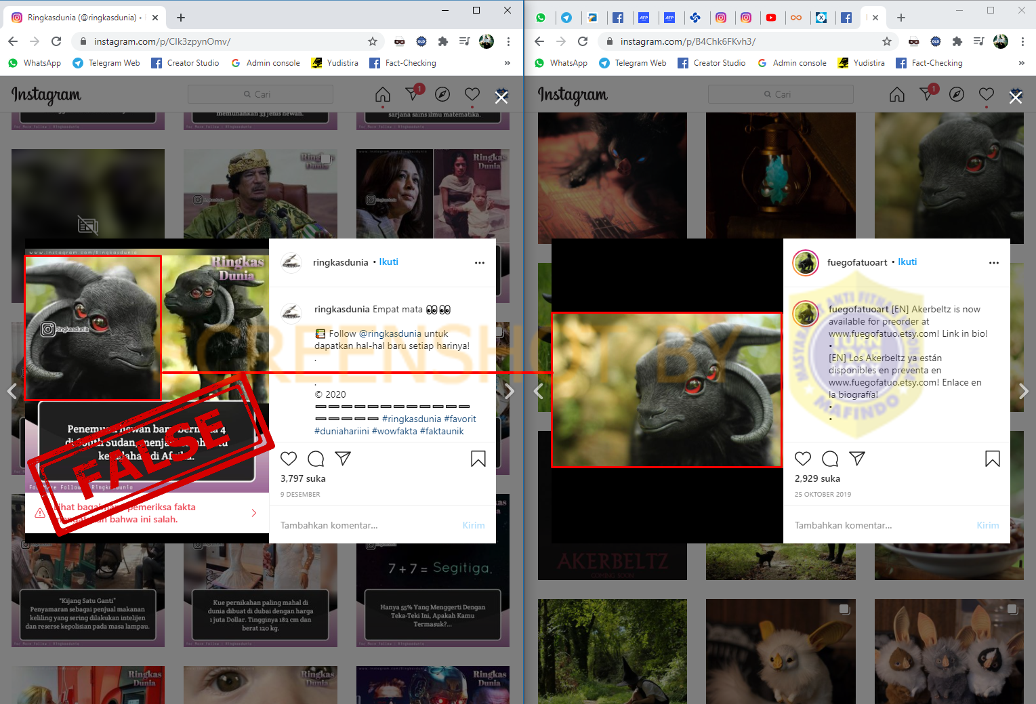Image resolution: width=1036 pixels, height=704 pixels.
Task: Expand bookmarks overflow chevron in left window
Action: point(507,63)
